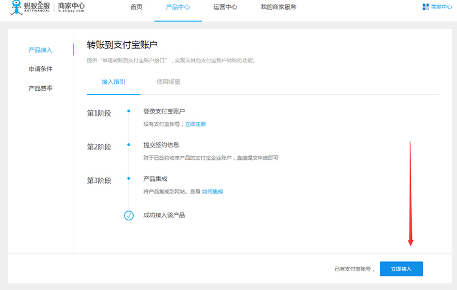Click the checkmark circle beside 成功接入该产品
The image size is (457, 290).
tap(129, 215)
